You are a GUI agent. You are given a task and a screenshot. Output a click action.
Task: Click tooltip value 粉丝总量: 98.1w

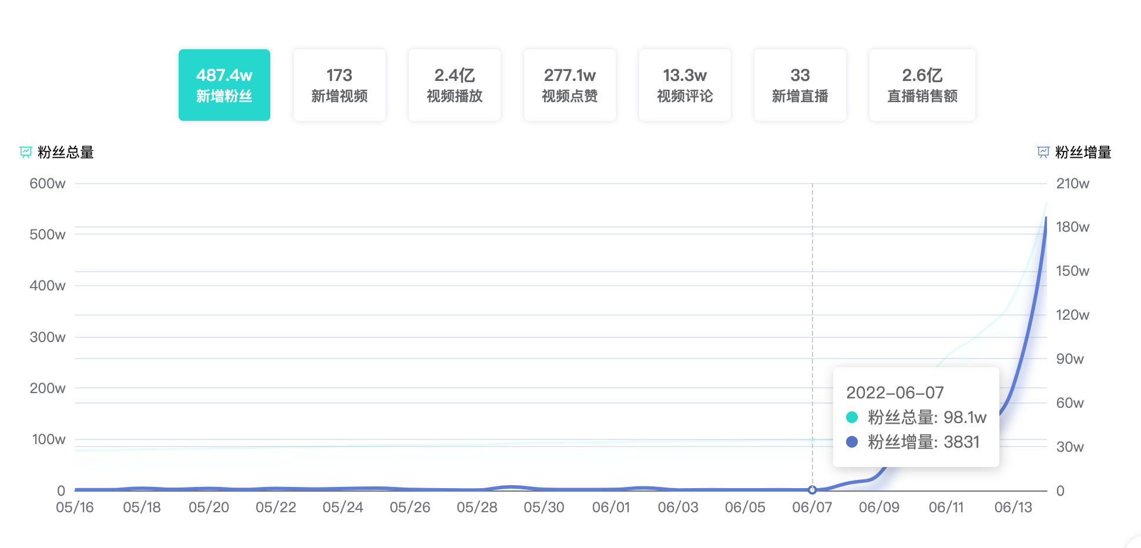click(x=927, y=417)
